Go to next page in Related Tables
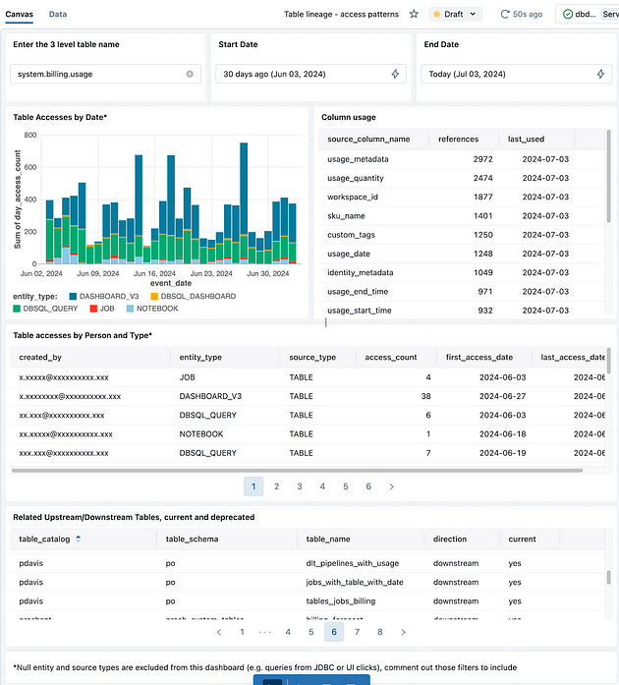Screen dimensions: 619x685 click(403, 632)
